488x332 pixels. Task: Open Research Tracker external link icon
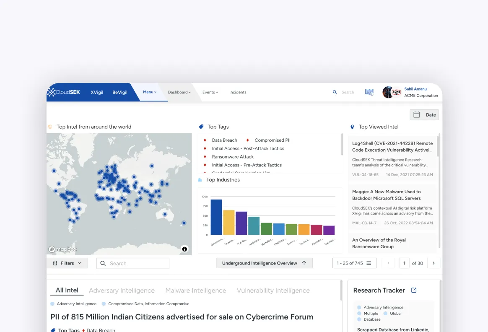414,290
